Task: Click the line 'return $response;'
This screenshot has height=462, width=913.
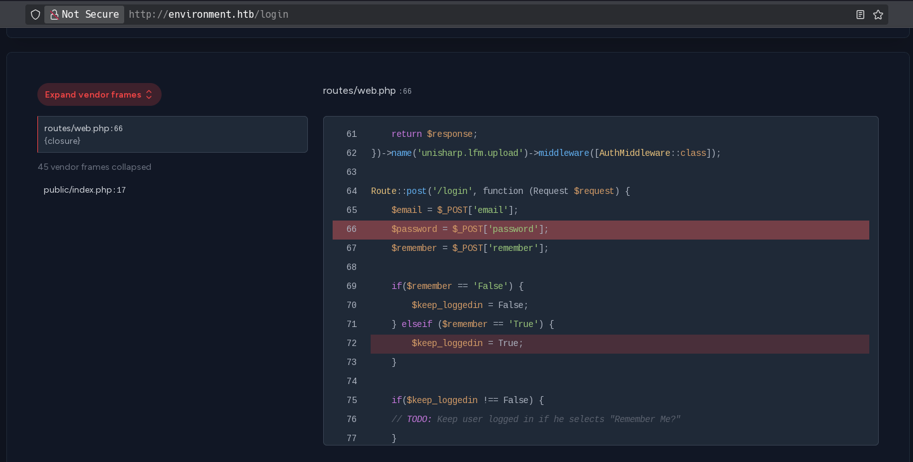Action: coord(434,134)
